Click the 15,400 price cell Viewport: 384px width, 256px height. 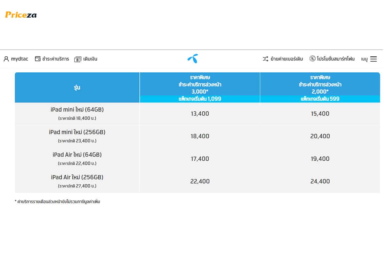(320, 114)
